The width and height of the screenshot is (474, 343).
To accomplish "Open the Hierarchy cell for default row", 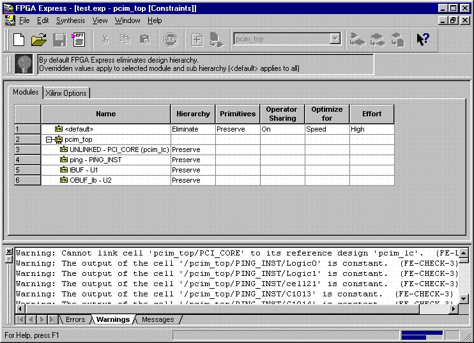I will (192, 129).
